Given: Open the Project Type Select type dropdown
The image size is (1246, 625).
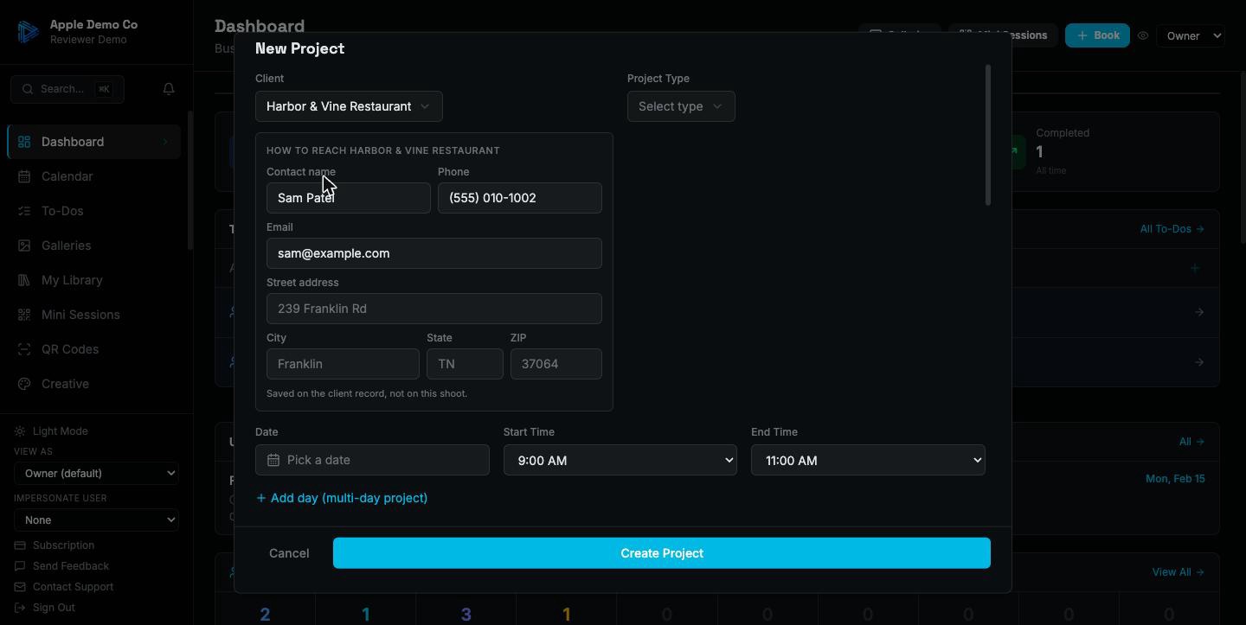Looking at the screenshot, I should click(x=681, y=106).
